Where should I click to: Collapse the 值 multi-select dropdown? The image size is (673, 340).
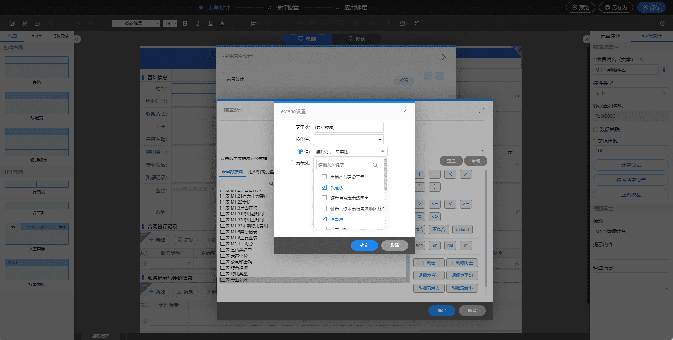[382, 152]
